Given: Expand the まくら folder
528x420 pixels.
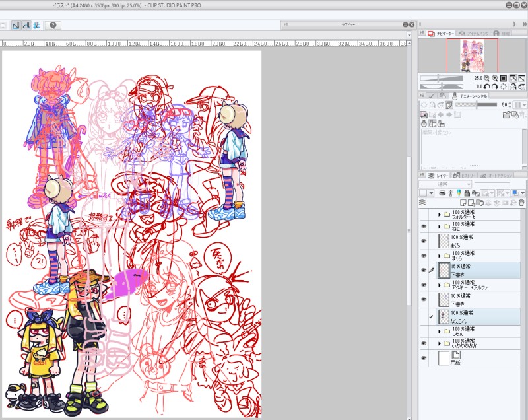Looking at the screenshot, I should tap(440, 256).
